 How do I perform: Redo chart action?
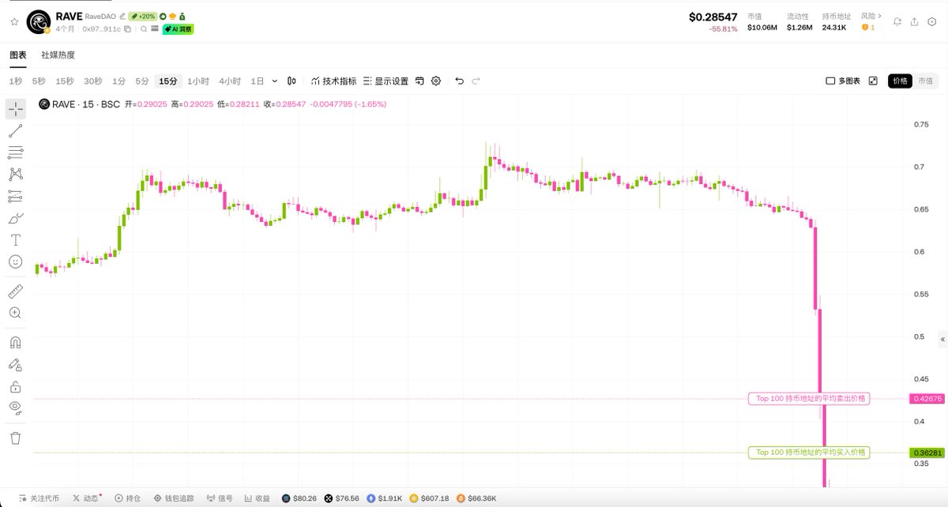coord(476,81)
